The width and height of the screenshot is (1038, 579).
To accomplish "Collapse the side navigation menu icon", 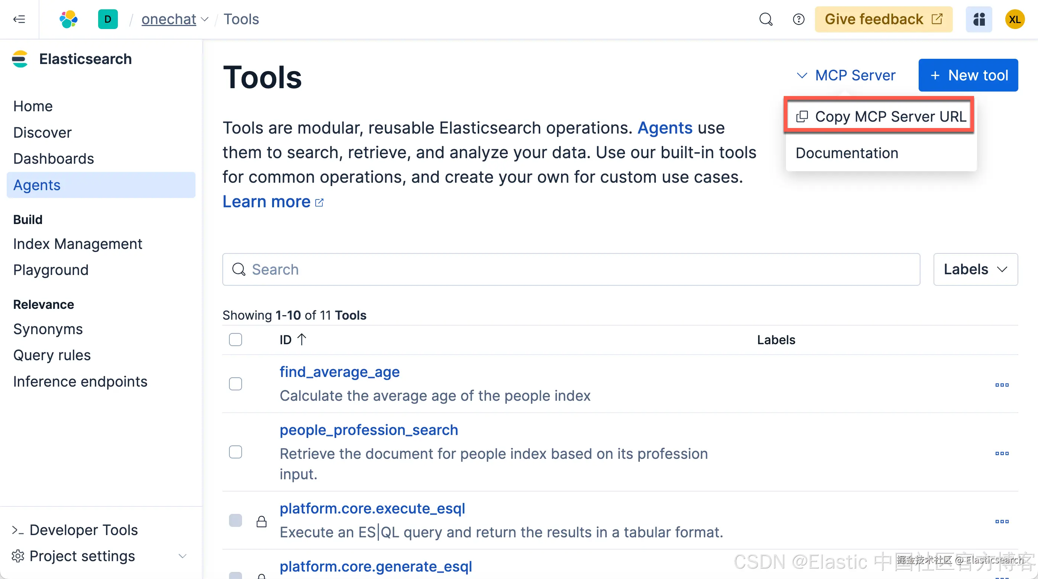I will tap(19, 19).
